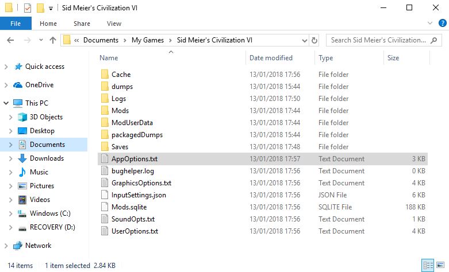Expand the 3D Objects node
This screenshot has height=272, width=449.
coord(10,117)
